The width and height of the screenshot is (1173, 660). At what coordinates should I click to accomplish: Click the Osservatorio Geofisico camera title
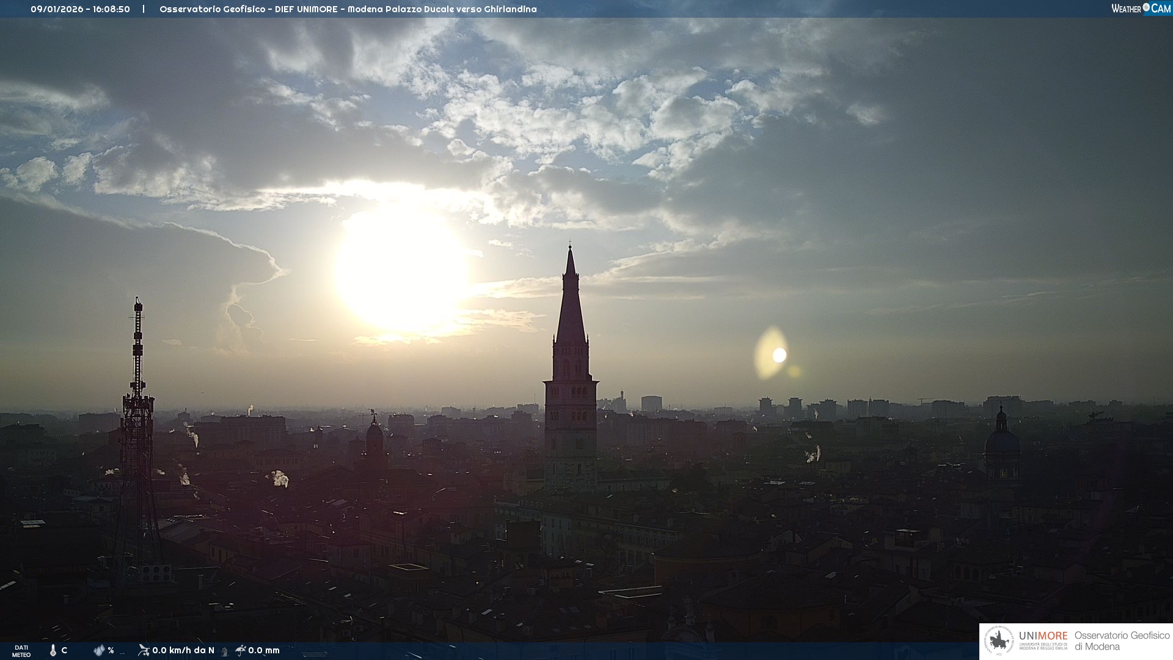(348, 9)
